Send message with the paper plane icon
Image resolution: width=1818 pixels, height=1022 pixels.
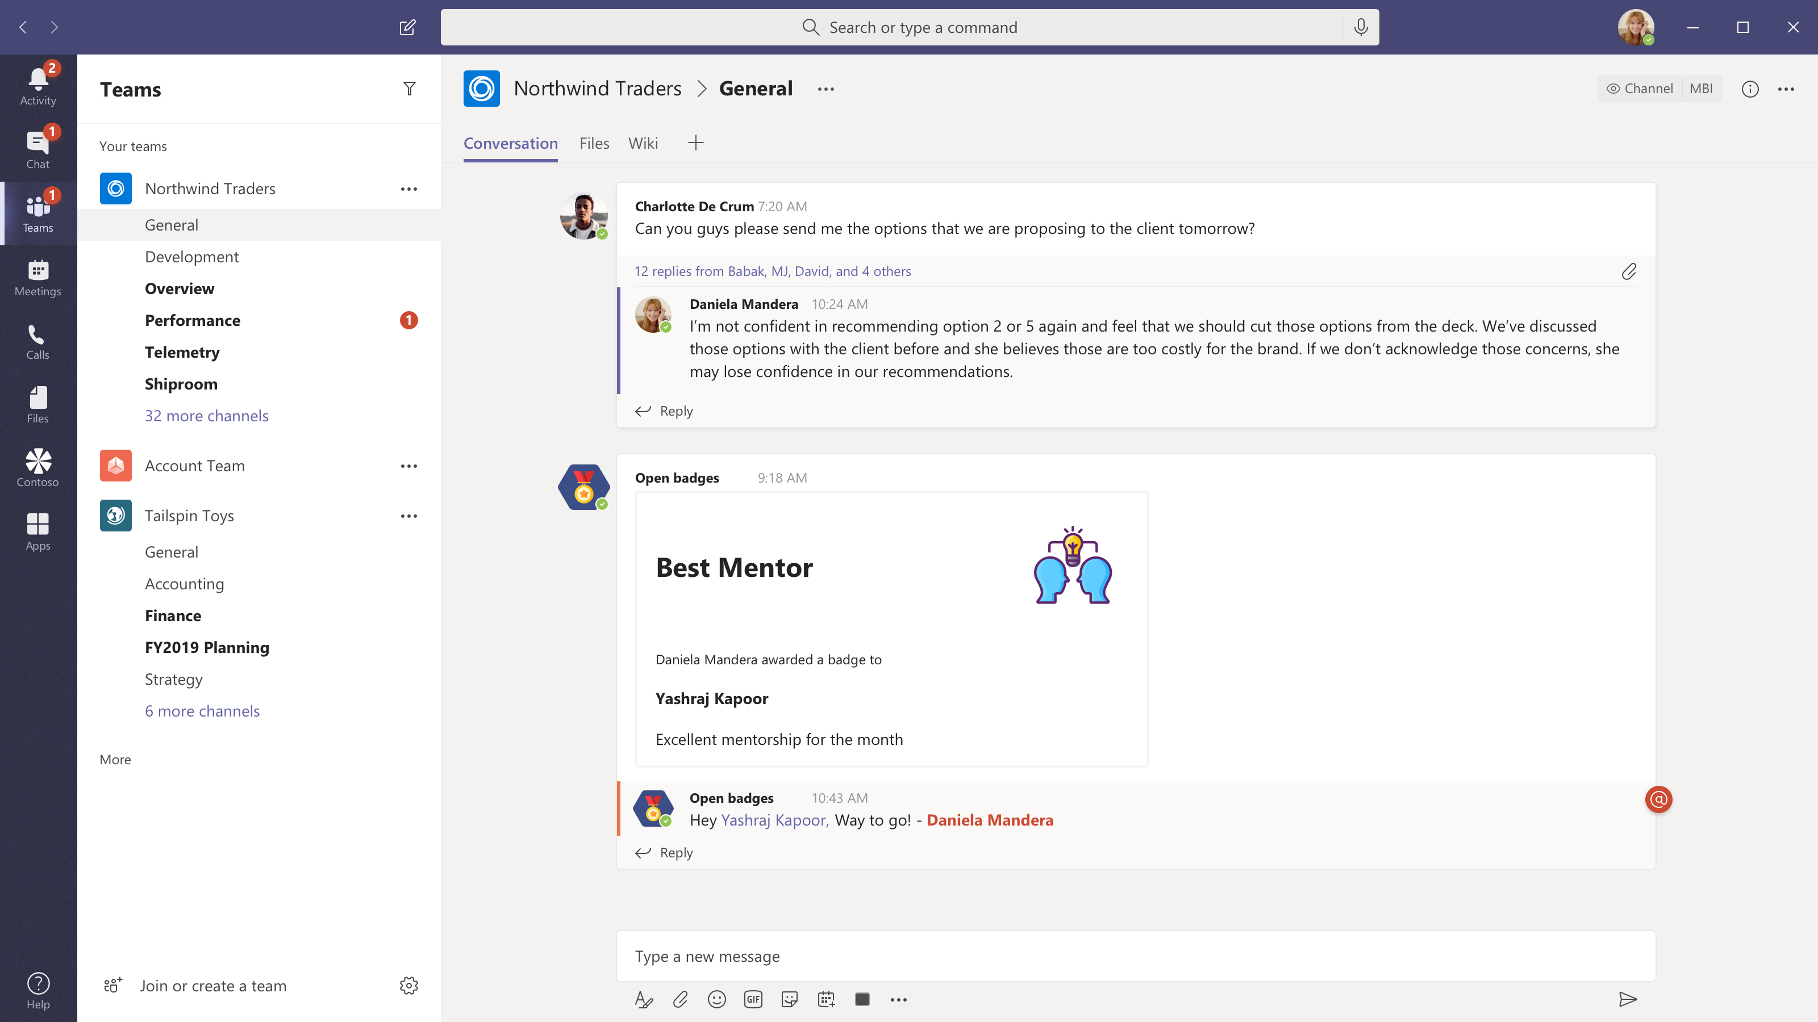pyautogui.click(x=1628, y=999)
